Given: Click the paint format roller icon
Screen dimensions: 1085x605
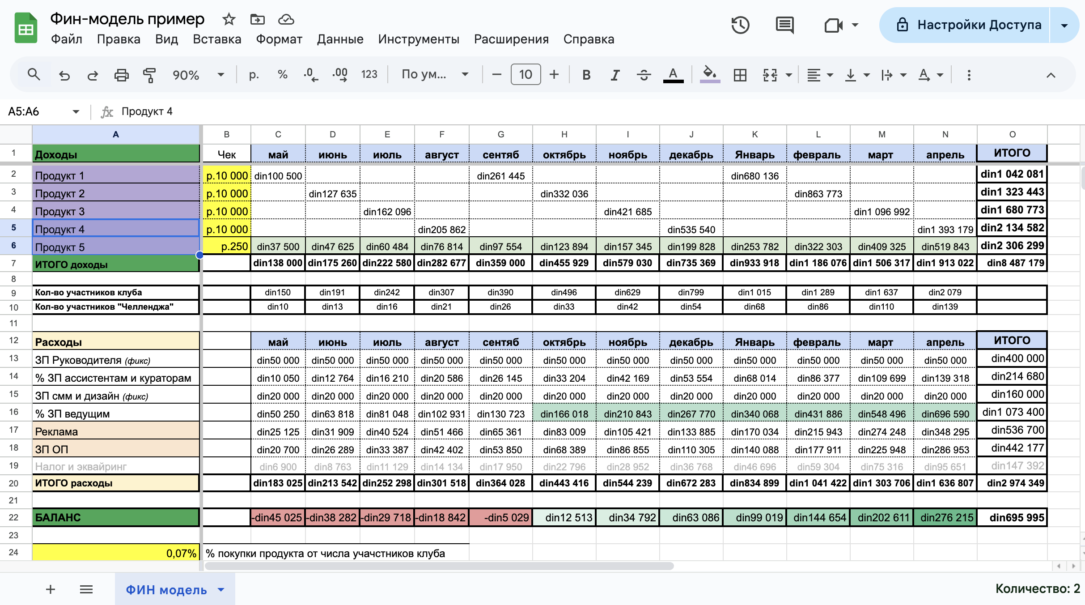Looking at the screenshot, I should click(x=149, y=75).
